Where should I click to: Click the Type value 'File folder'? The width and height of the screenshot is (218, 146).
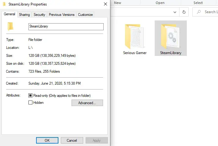[x=35, y=40]
